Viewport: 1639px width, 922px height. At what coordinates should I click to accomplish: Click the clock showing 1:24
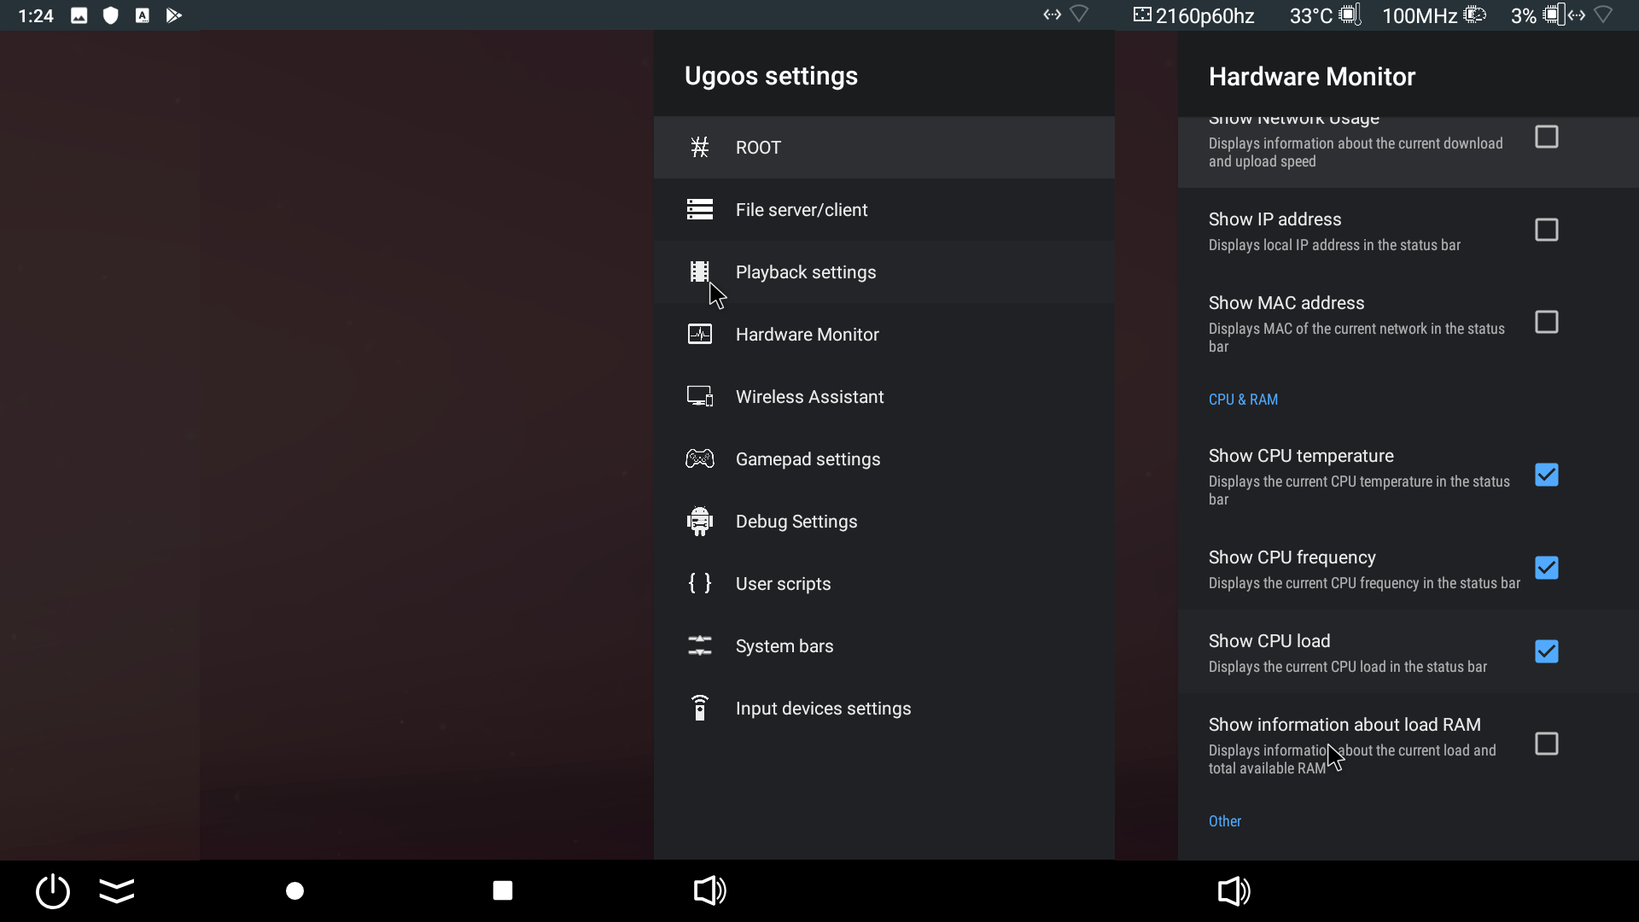click(x=36, y=15)
